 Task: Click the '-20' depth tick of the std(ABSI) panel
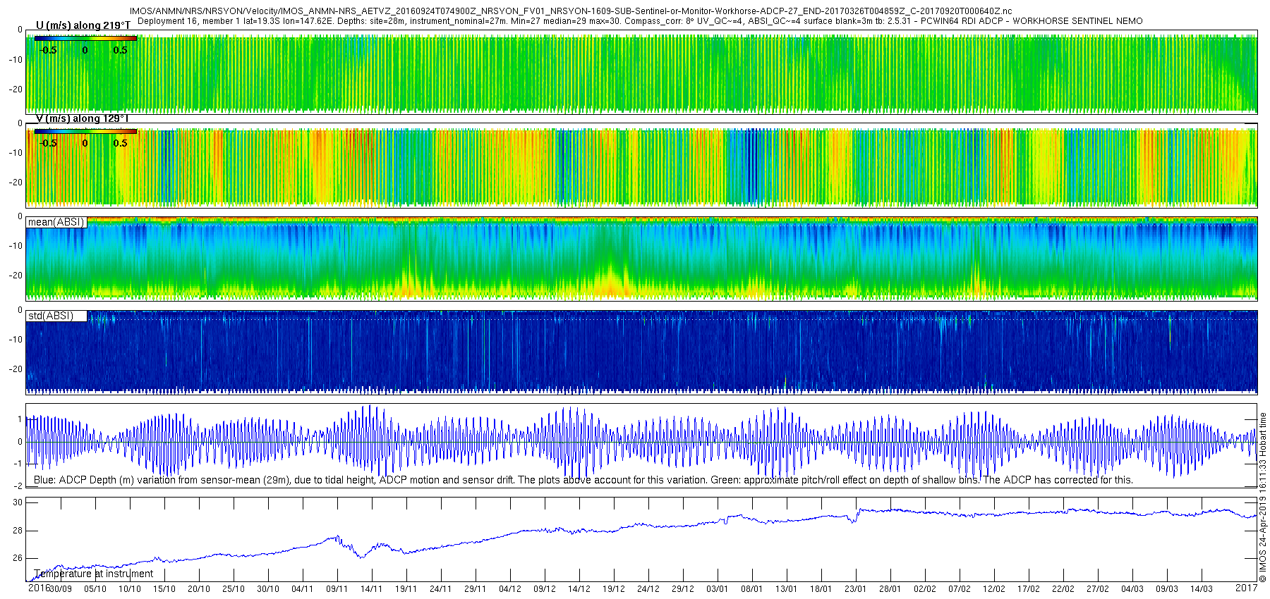(16, 369)
